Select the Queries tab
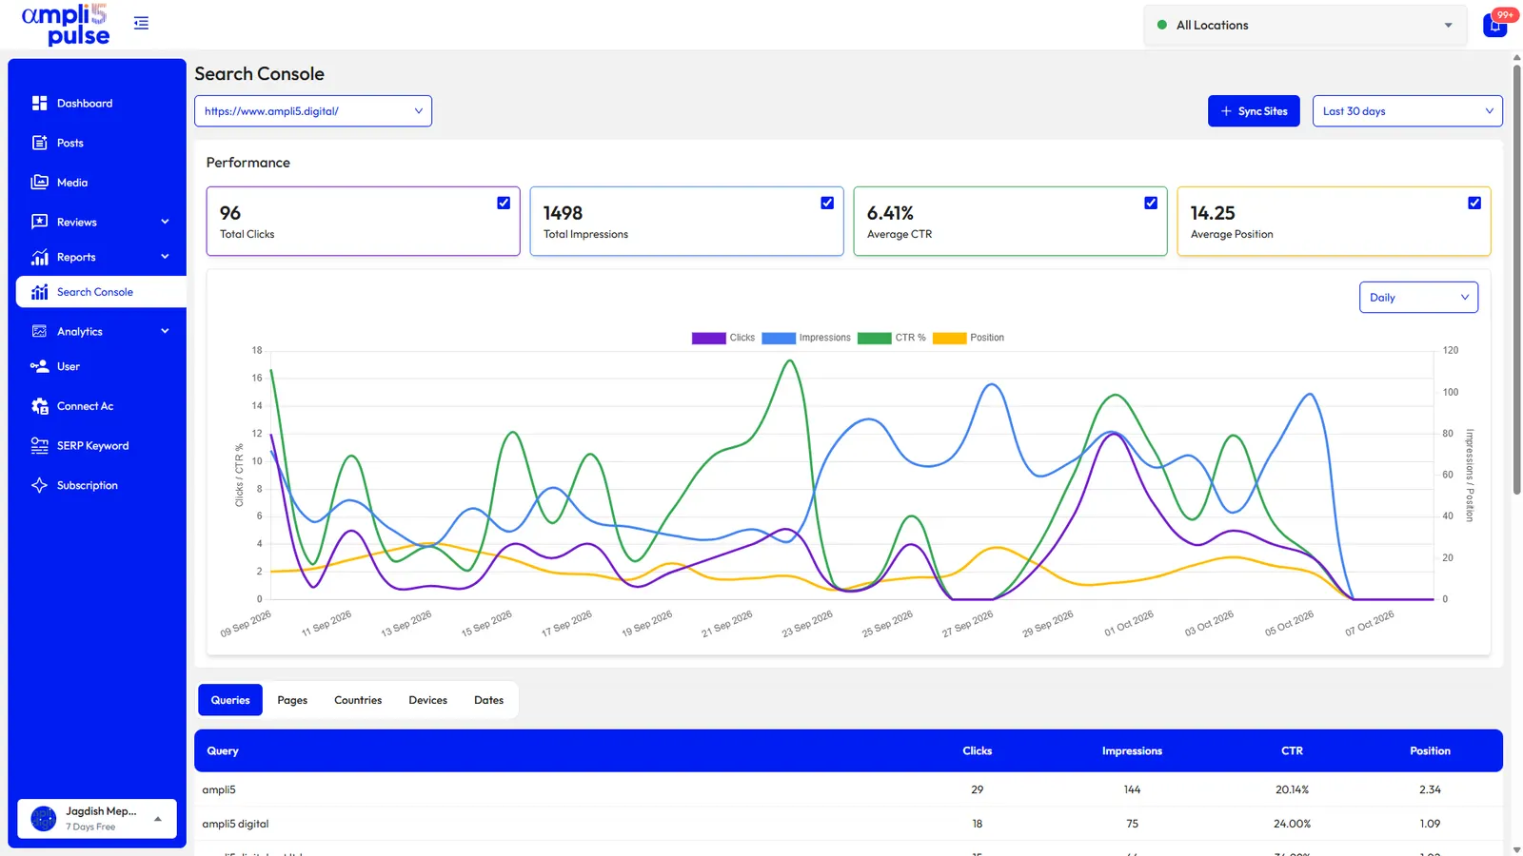The image size is (1523, 856). [x=230, y=700]
